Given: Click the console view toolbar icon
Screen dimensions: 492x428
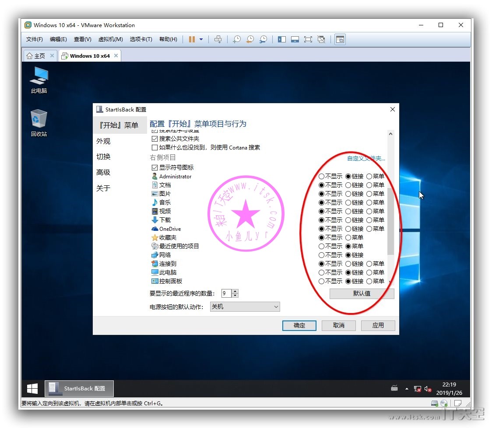Looking at the screenshot, I should coord(340,39).
